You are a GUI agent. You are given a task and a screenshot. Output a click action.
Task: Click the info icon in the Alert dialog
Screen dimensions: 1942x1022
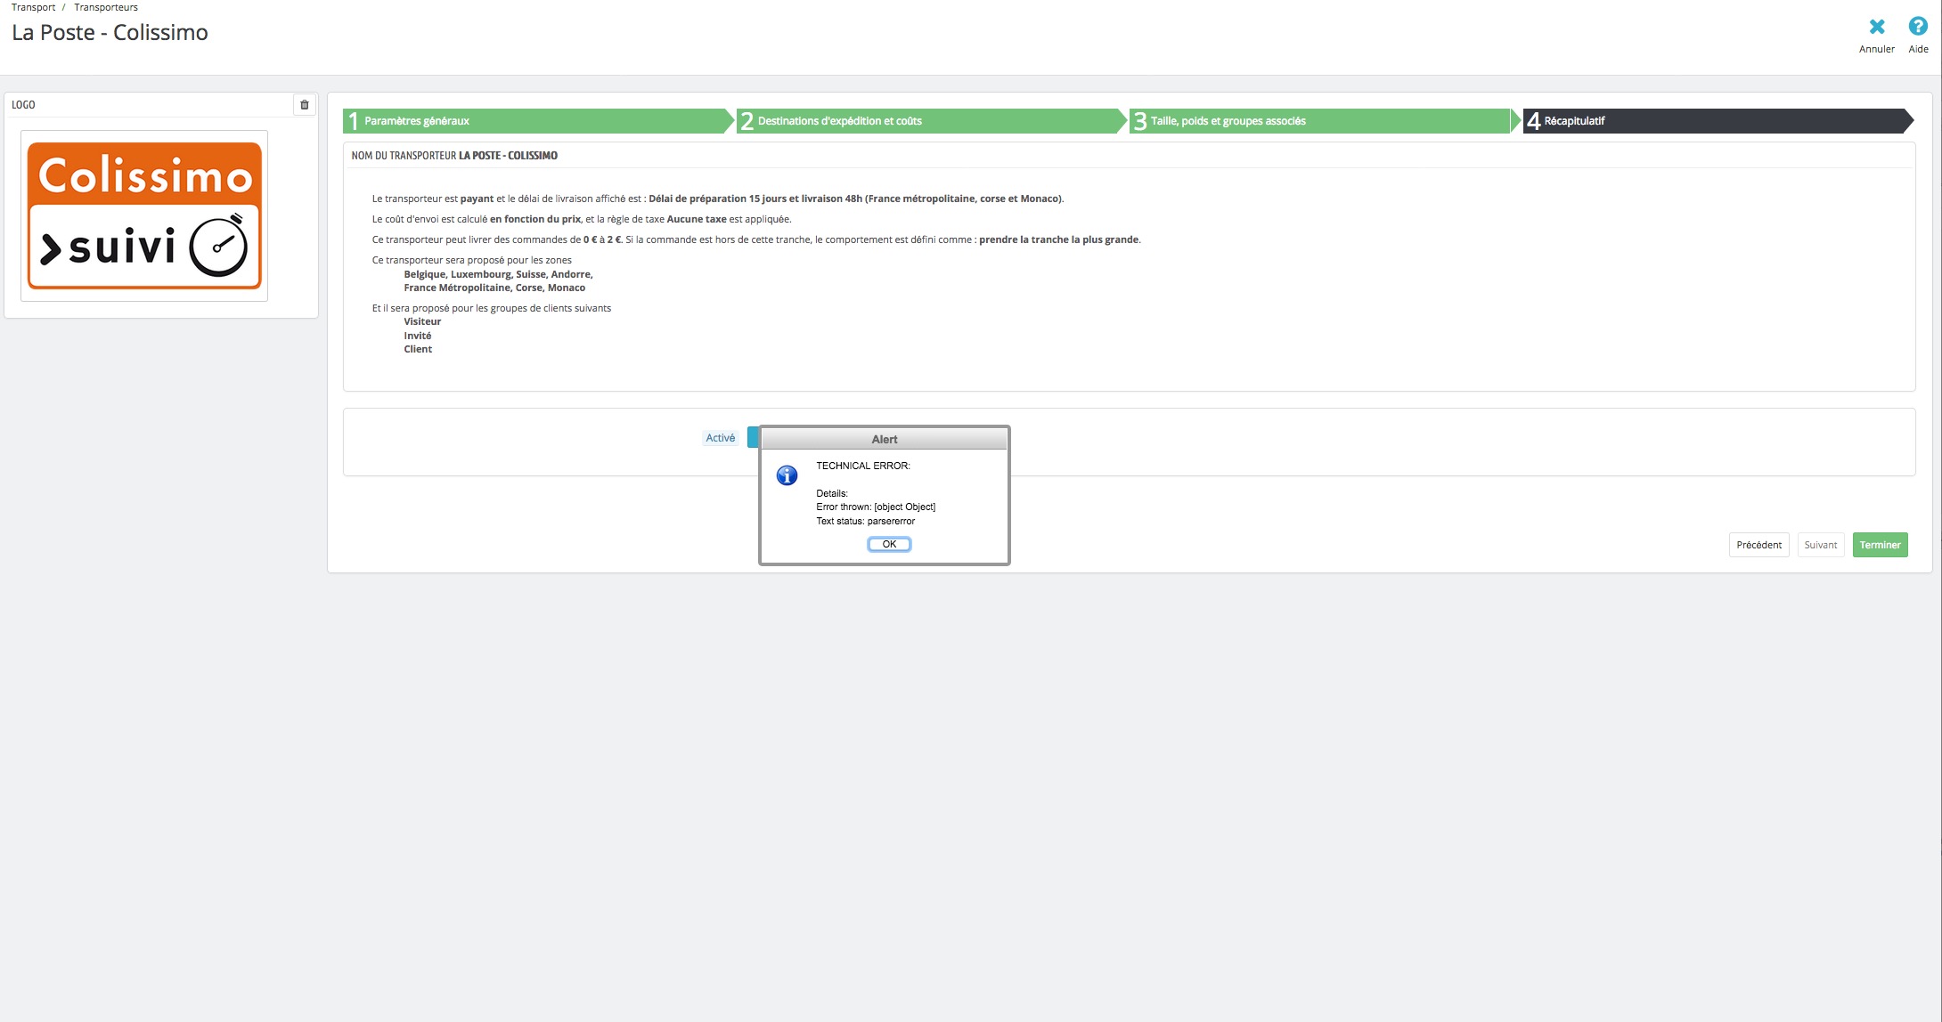[787, 475]
